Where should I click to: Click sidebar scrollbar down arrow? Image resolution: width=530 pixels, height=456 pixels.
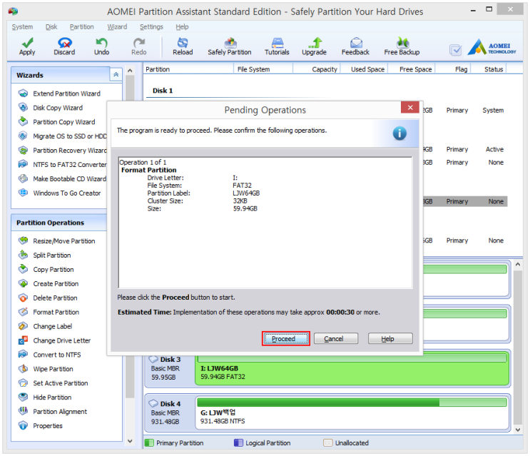(x=130, y=441)
